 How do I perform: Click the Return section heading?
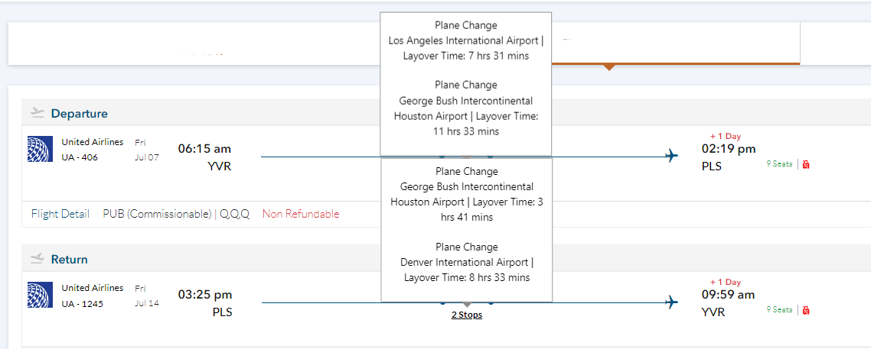(x=69, y=260)
